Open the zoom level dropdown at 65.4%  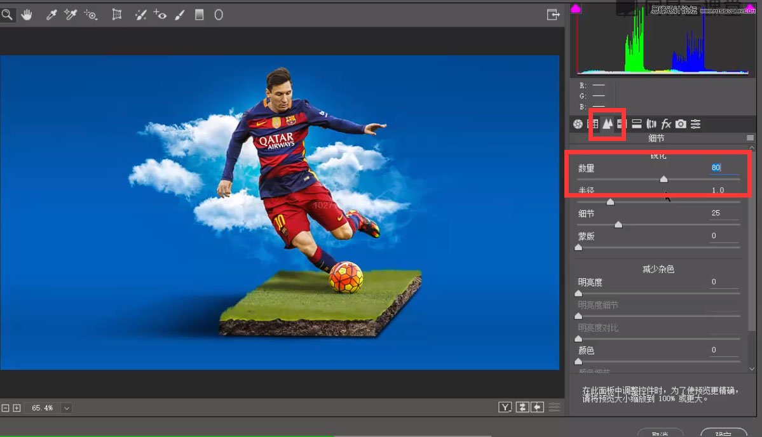[x=66, y=408]
